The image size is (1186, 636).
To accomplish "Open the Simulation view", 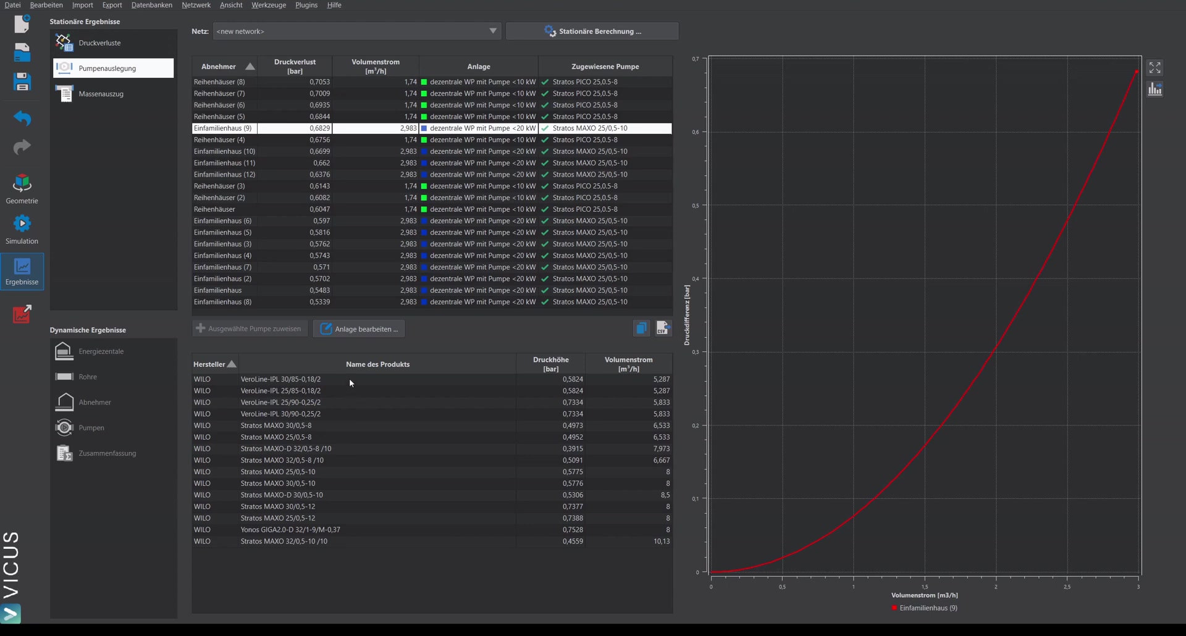I will 22,229.
